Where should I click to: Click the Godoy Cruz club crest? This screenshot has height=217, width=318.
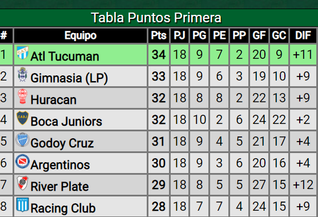pyautogui.click(x=22, y=140)
